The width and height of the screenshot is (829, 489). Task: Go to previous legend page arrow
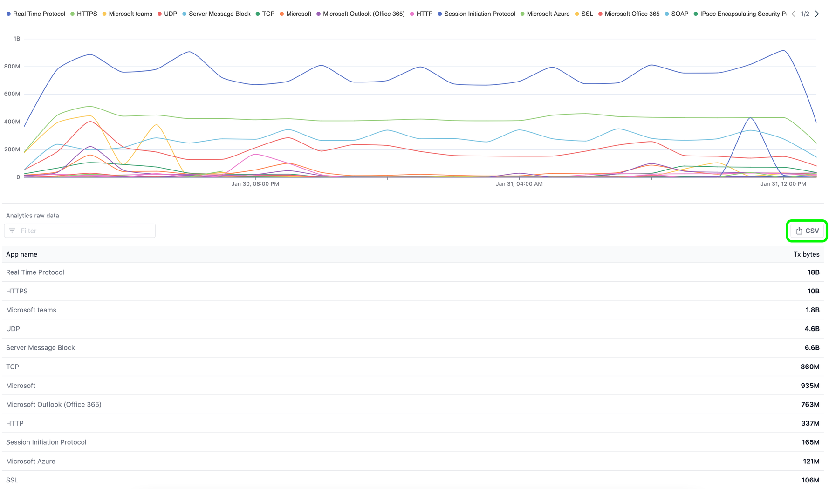[793, 14]
